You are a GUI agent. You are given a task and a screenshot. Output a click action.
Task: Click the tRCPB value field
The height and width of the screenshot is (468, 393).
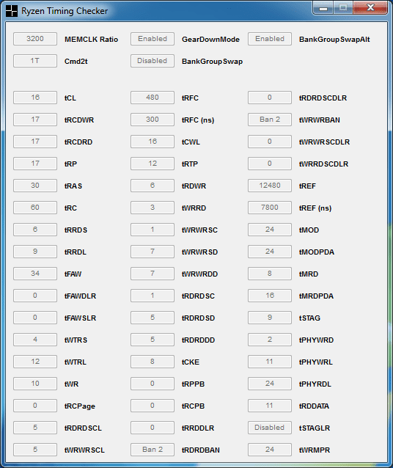tap(153, 406)
